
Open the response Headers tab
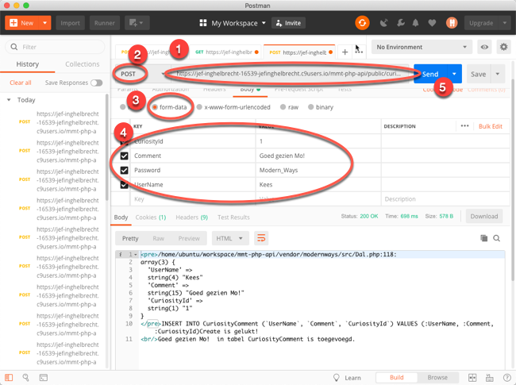coord(191,218)
